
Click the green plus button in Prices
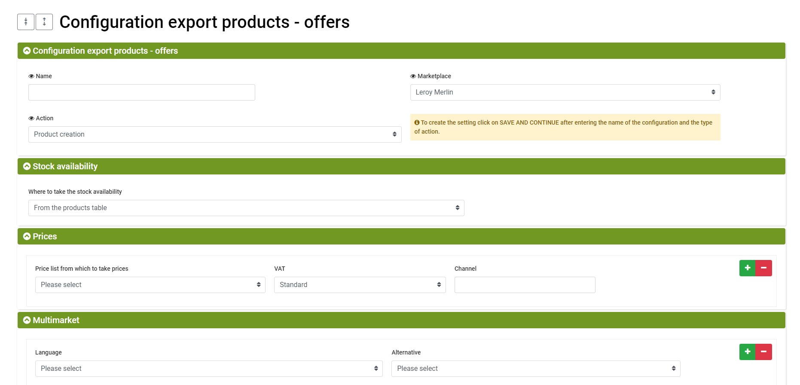[x=747, y=268]
